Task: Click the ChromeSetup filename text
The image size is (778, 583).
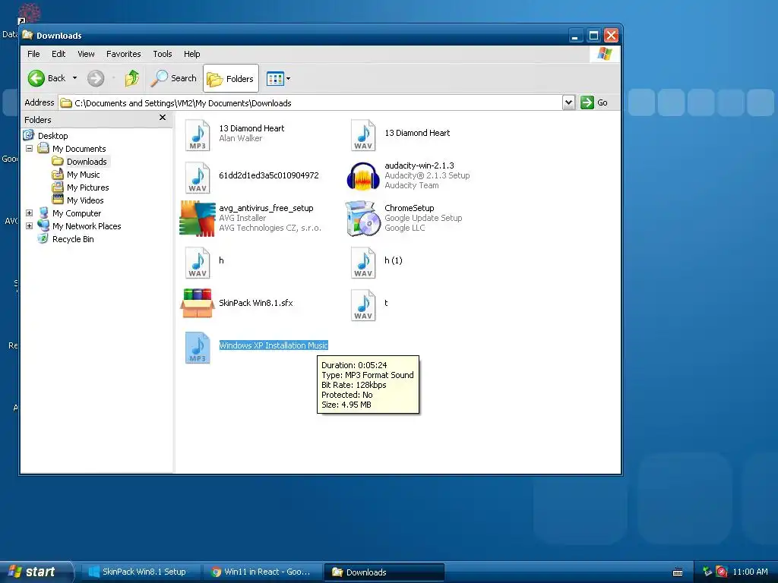Action: 410,208
